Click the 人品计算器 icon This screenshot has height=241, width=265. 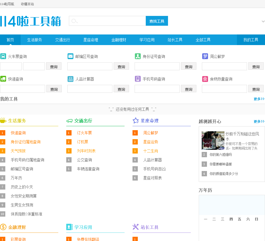pyautogui.click(x=70, y=79)
